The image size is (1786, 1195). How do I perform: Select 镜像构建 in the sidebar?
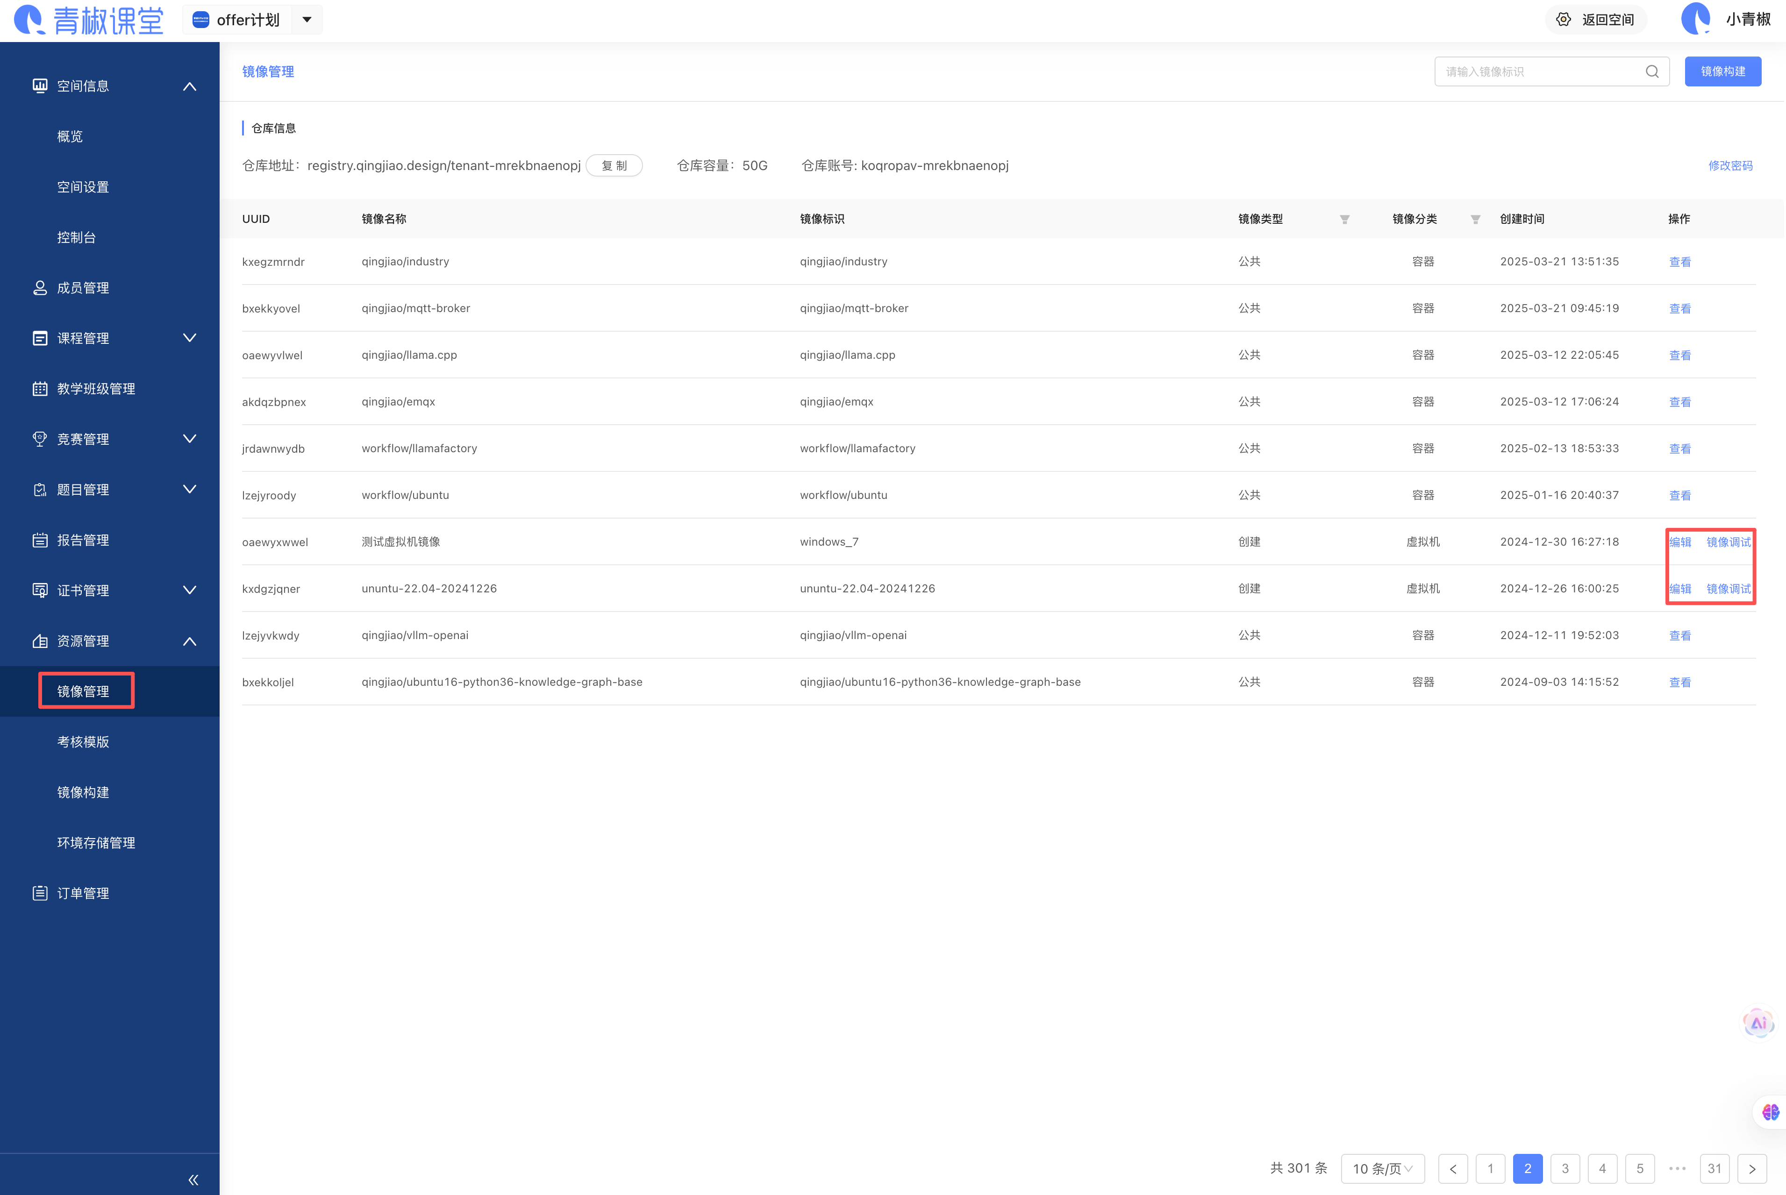click(x=83, y=793)
